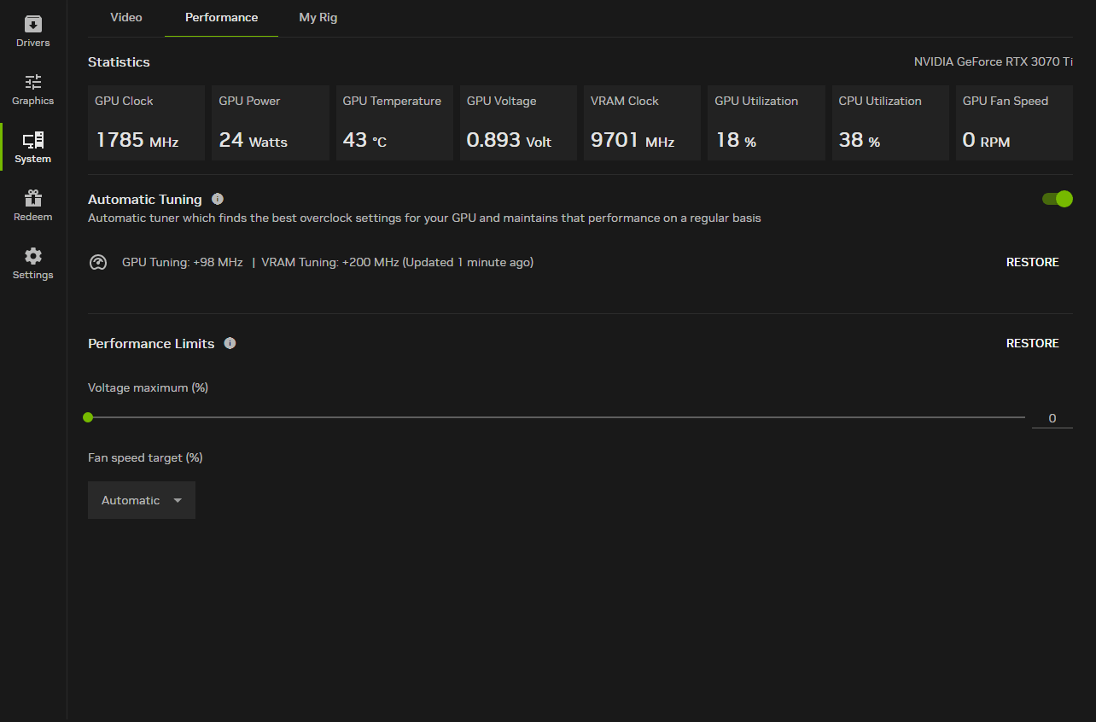Click the Voltage maximum value field
The height and width of the screenshot is (722, 1096).
tap(1052, 418)
